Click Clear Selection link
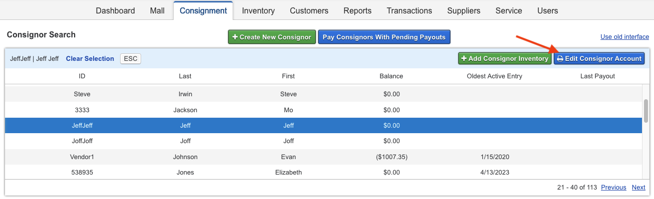This screenshot has height=199, width=654. (x=90, y=59)
